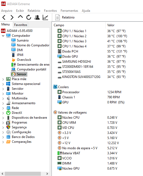Switch to the Menu panel tab
The height and width of the screenshot is (176, 143).
(x=6, y=24)
